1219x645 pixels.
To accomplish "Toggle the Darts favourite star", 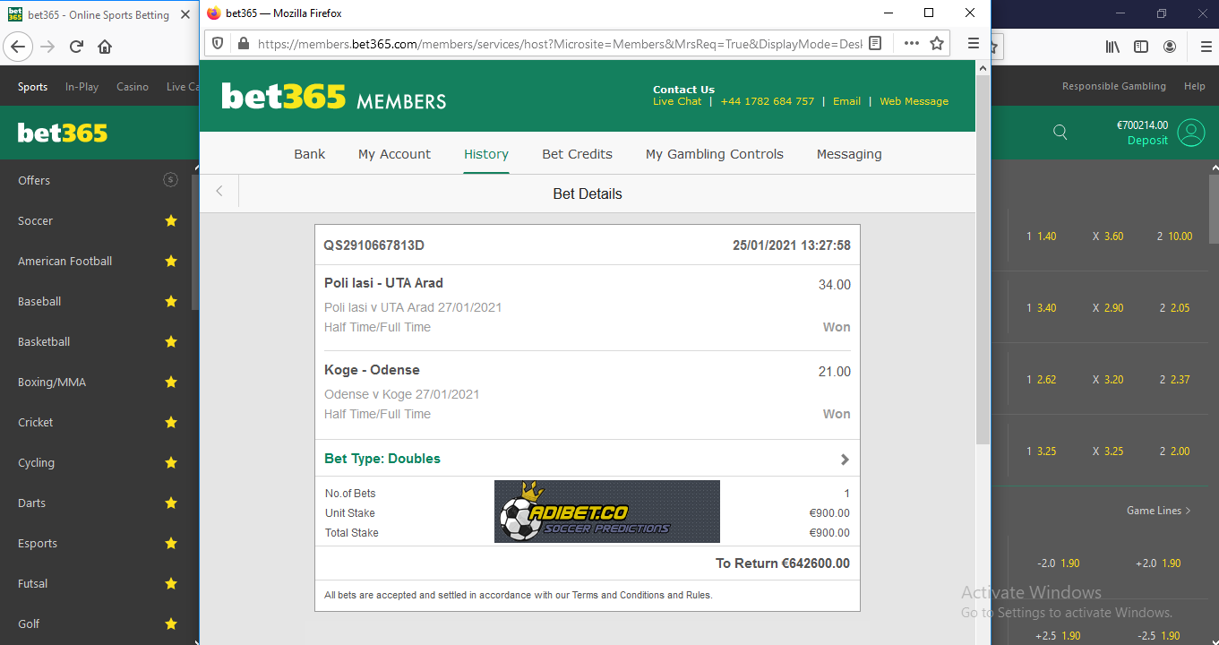I will pyautogui.click(x=171, y=503).
